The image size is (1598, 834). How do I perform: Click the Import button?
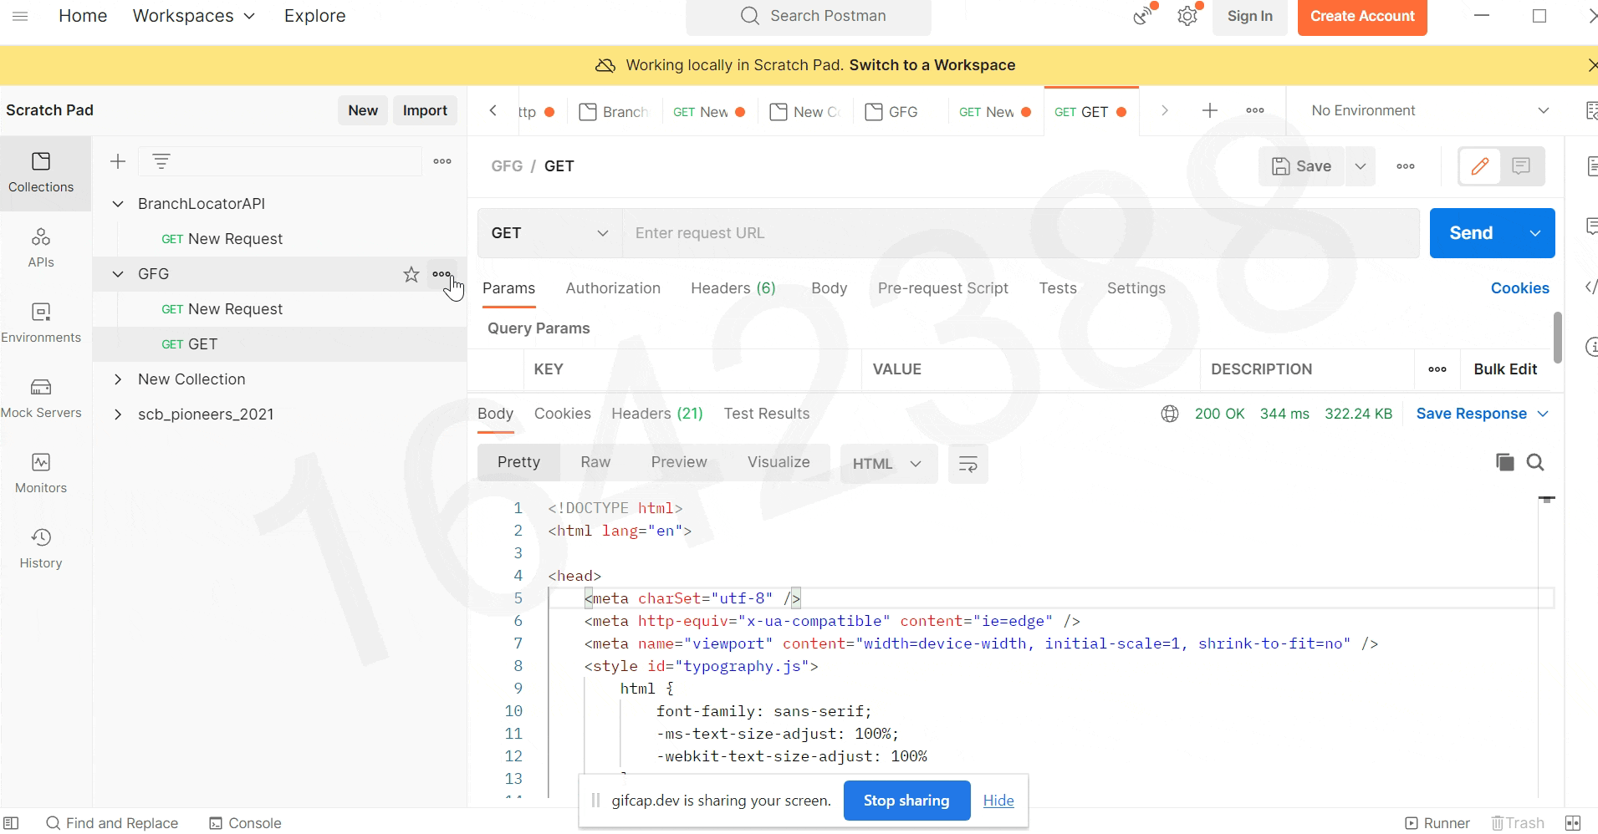click(x=425, y=110)
